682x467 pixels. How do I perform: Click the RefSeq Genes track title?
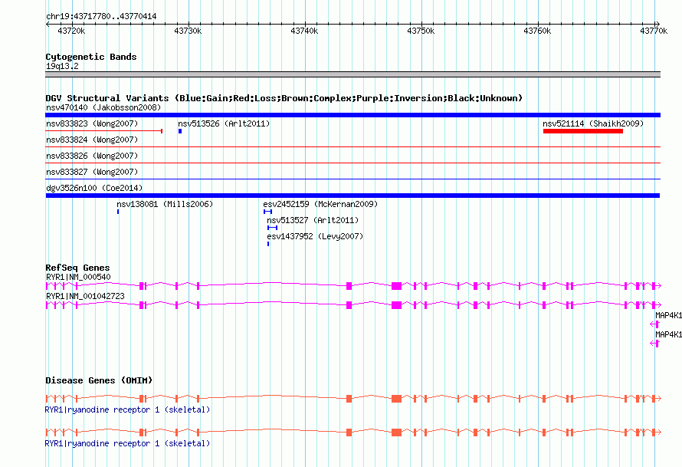point(77,268)
